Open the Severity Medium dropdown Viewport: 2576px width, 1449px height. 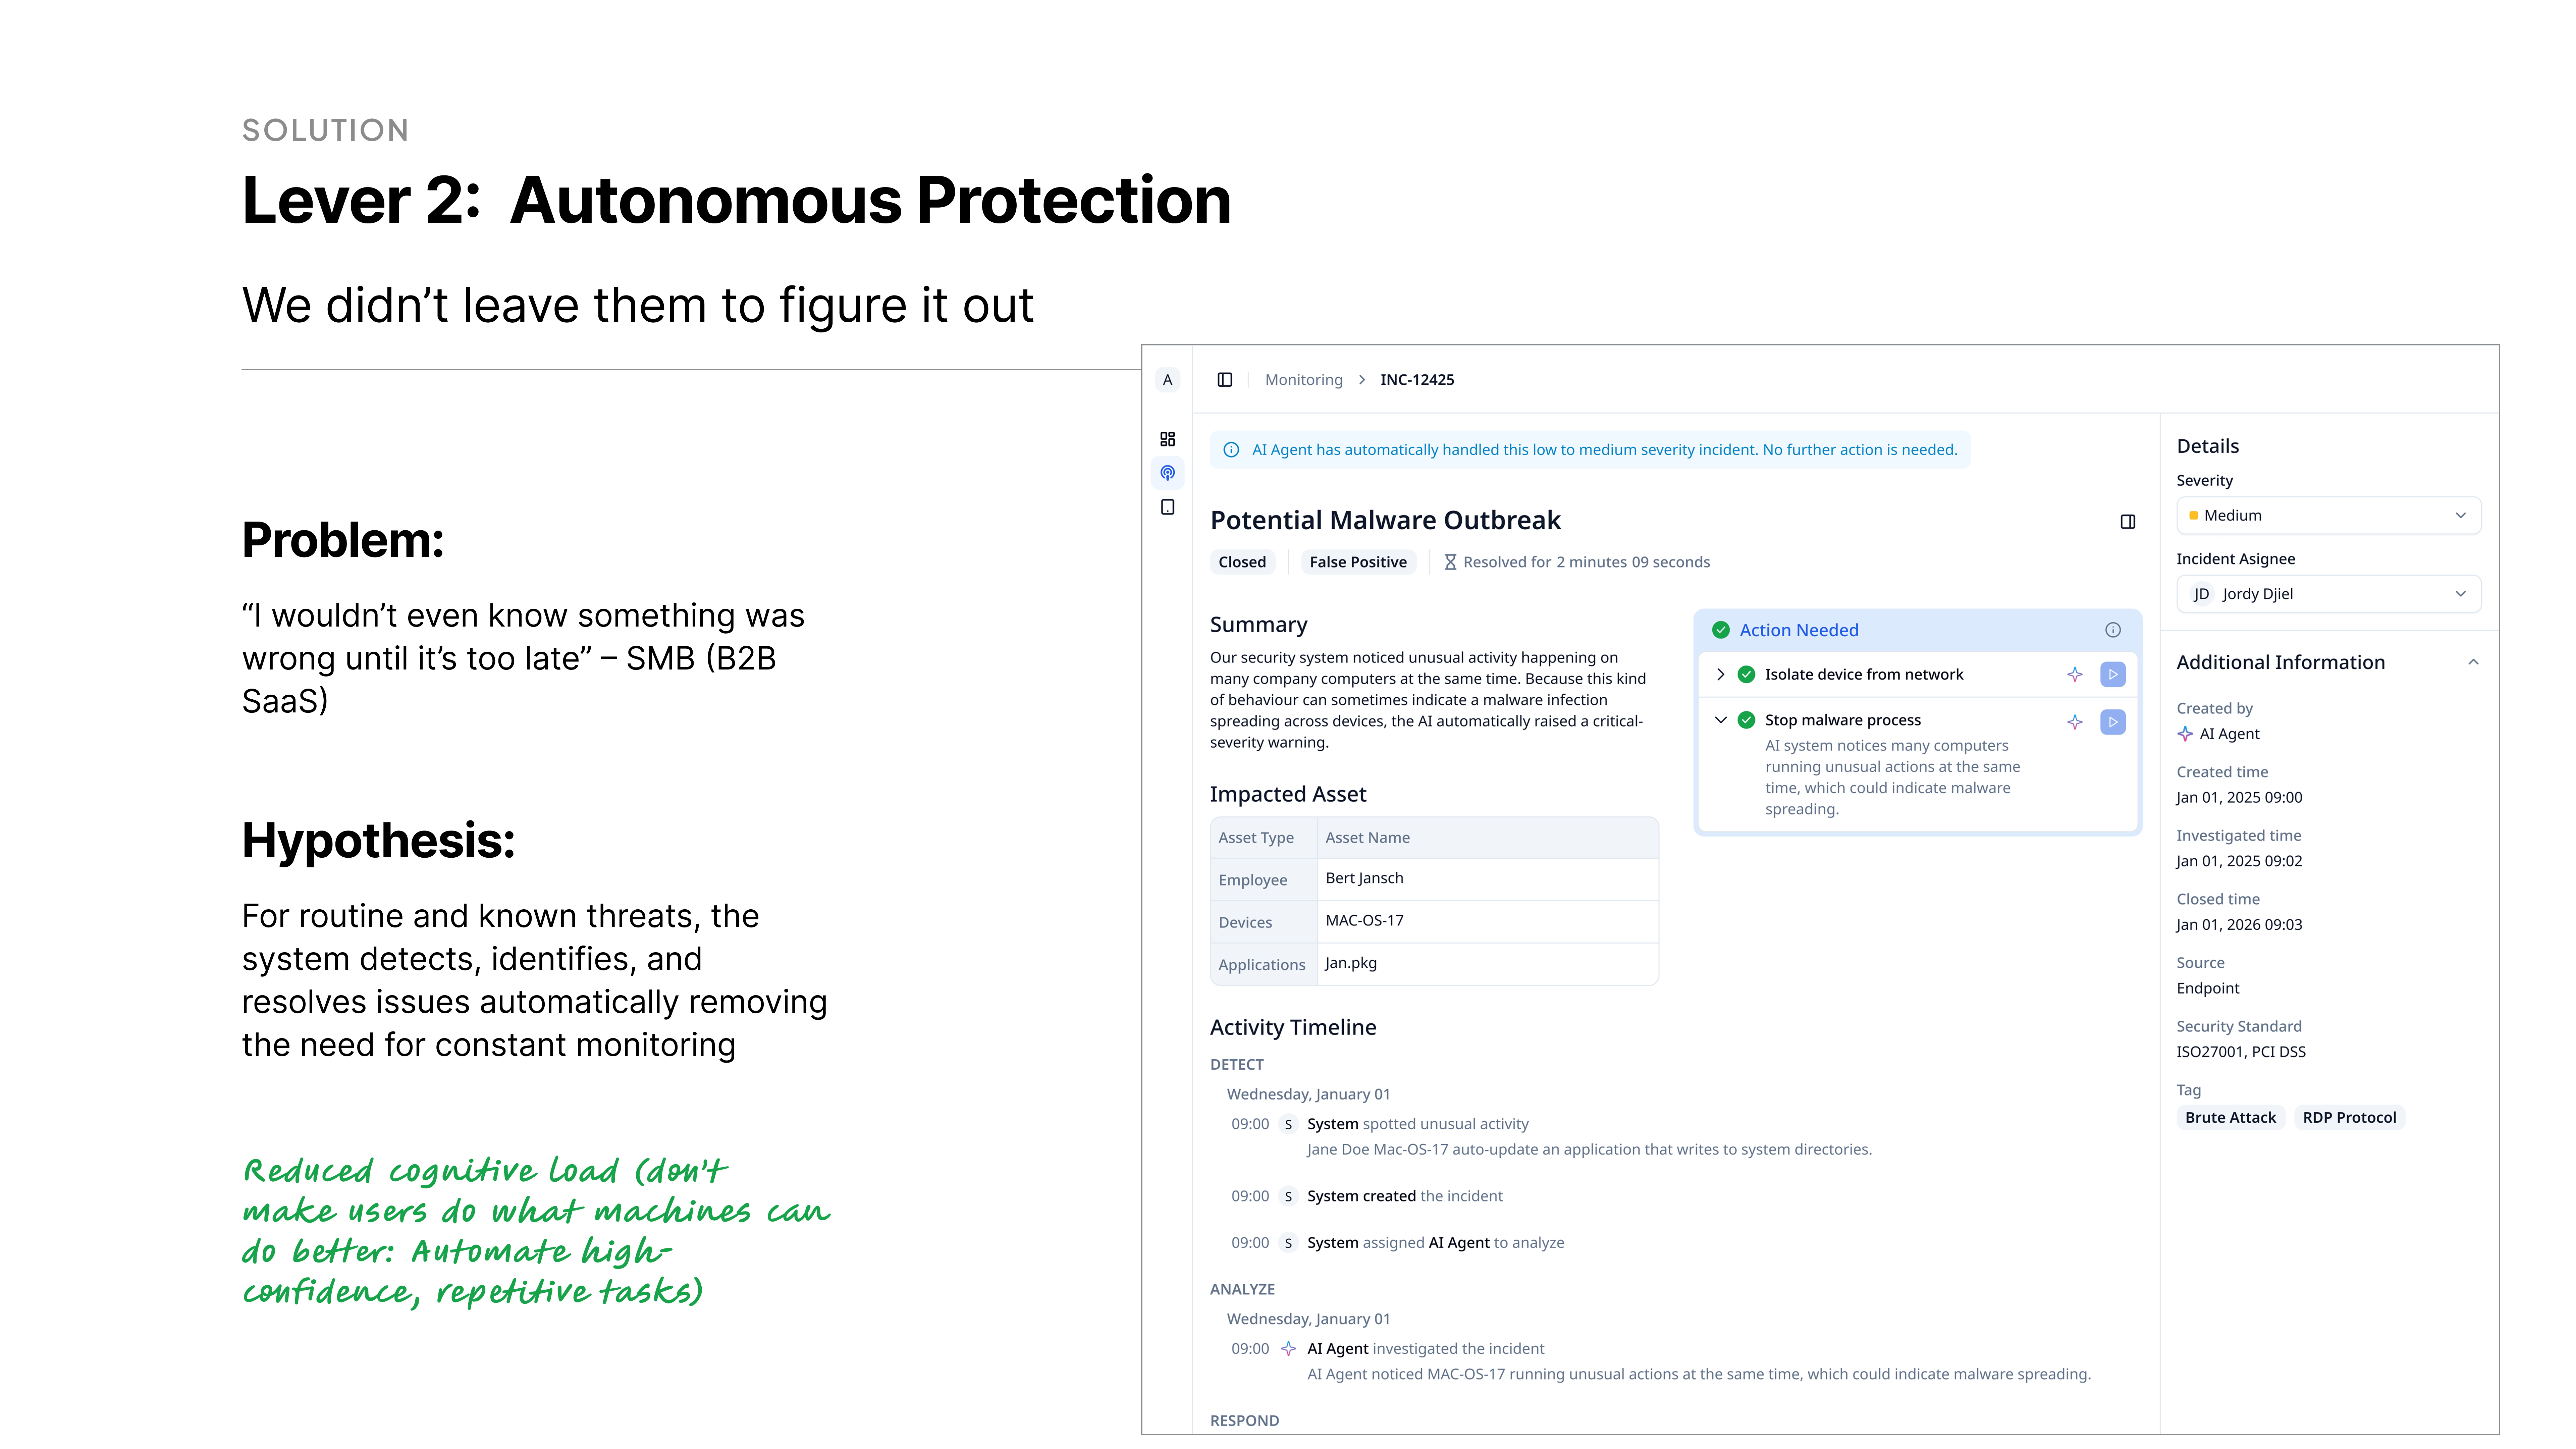pyautogui.click(x=2328, y=516)
